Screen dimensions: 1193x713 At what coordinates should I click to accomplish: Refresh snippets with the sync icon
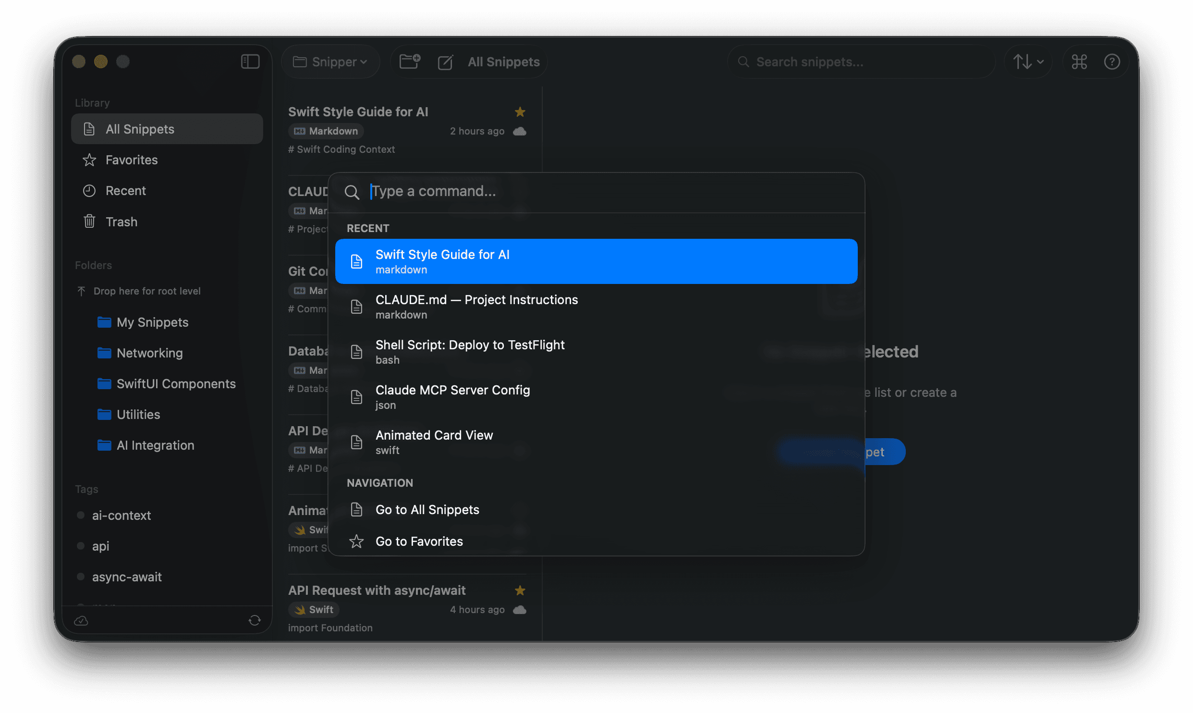tap(255, 620)
